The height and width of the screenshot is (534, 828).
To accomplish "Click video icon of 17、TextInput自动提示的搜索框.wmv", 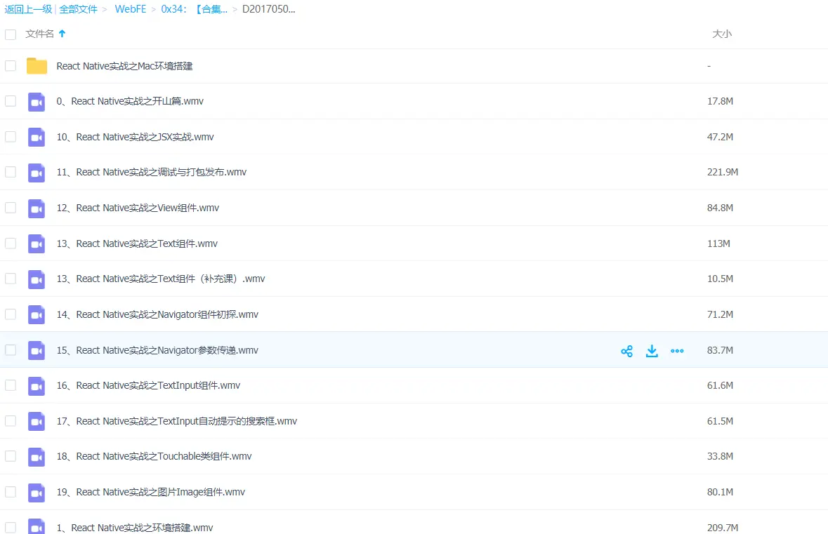I will point(37,422).
